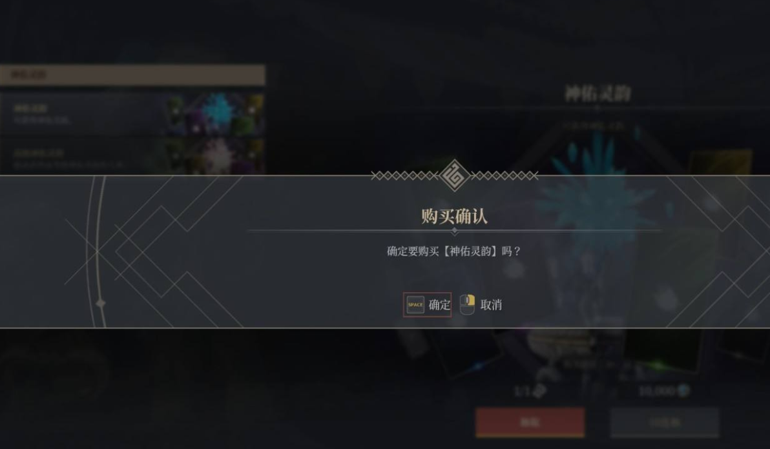Select the first blurred shop list entry

[132, 114]
